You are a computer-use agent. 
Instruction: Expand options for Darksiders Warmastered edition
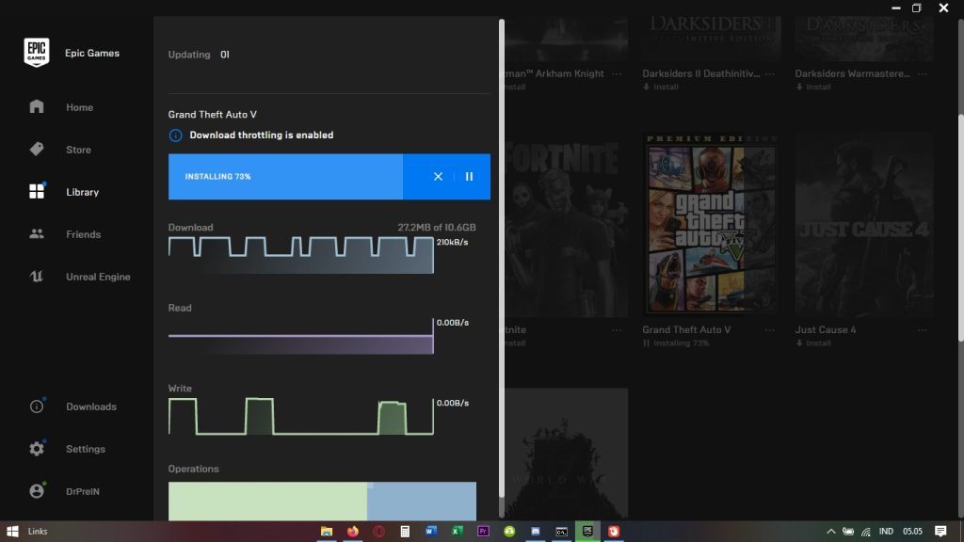tap(923, 73)
